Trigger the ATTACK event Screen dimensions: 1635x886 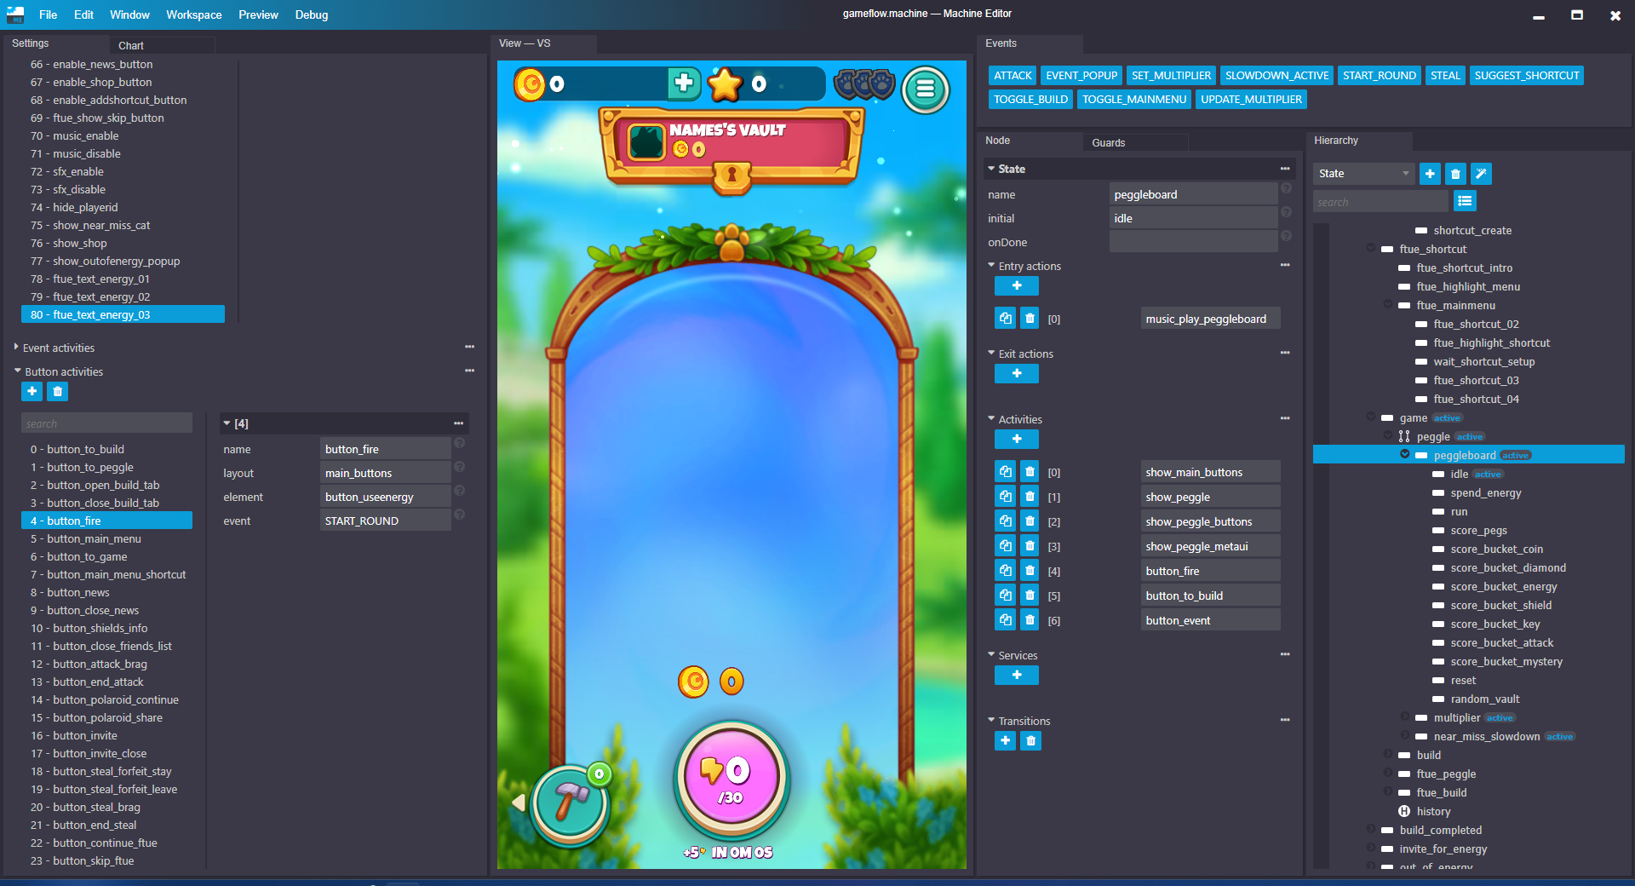click(x=1013, y=76)
